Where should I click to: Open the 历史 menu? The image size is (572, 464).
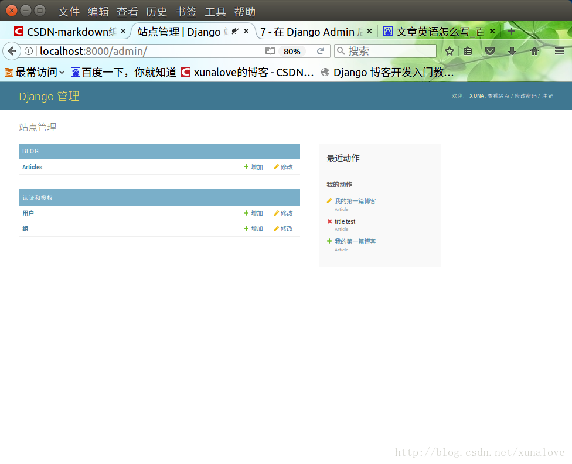(156, 12)
